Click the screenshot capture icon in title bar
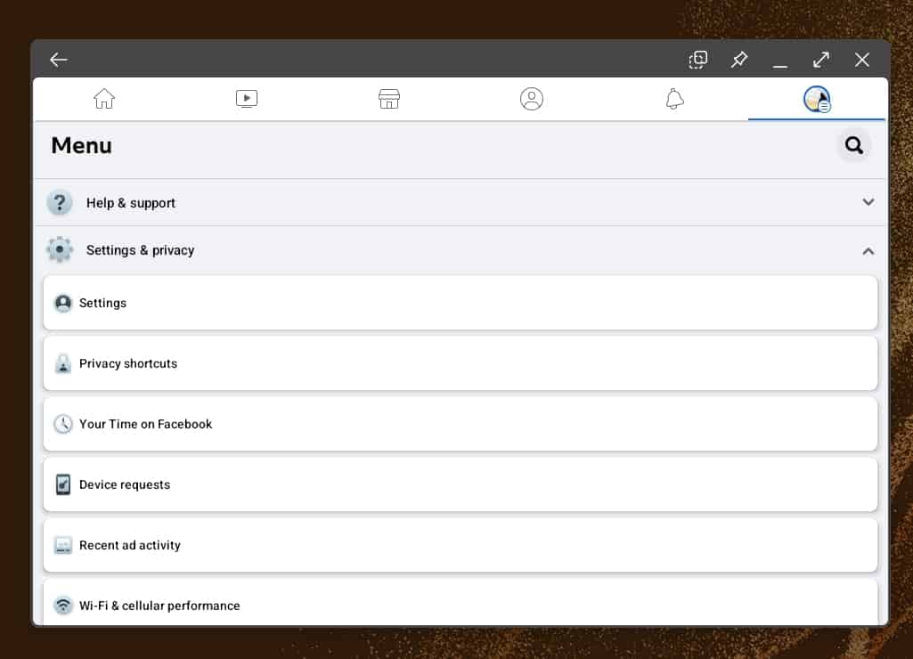 (x=698, y=60)
